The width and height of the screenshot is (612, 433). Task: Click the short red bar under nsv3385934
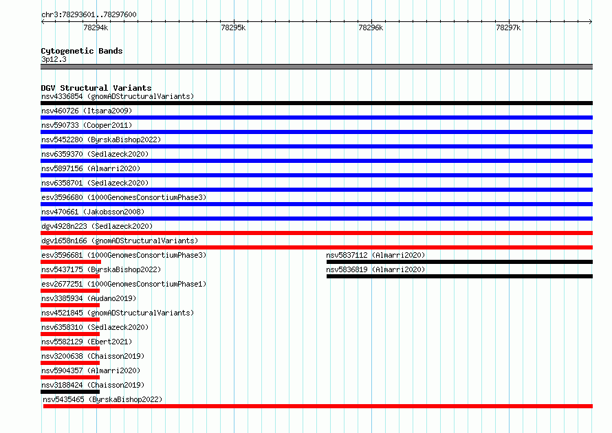pos(70,305)
